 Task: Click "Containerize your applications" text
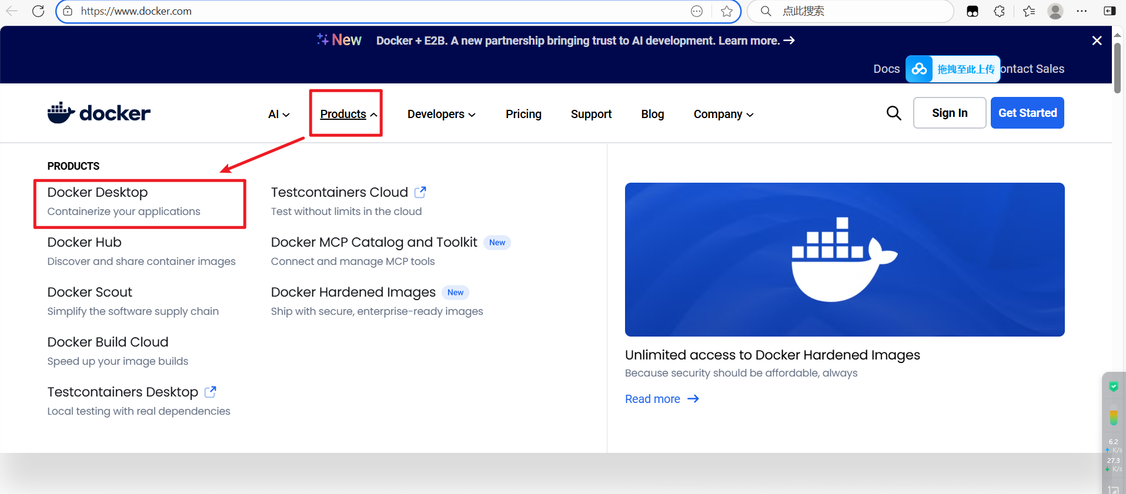tap(123, 211)
